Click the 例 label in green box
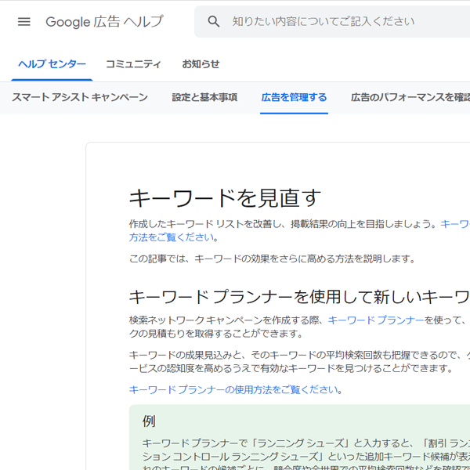The width and height of the screenshot is (470, 470). (x=149, y=421)
